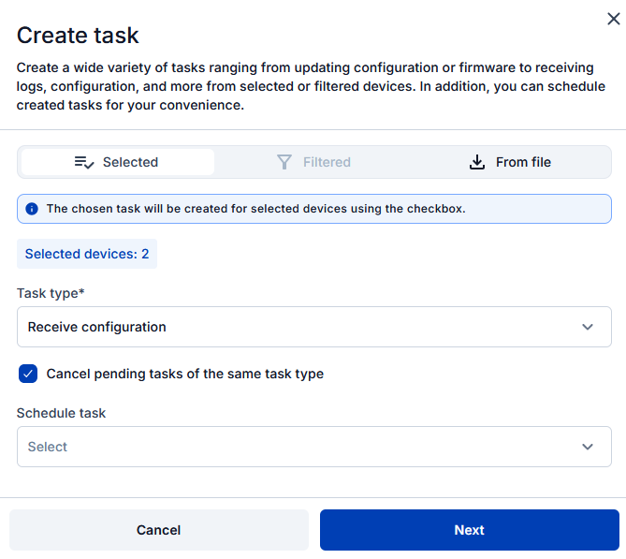Close the Create task dialog
626x559 pixels.
click(x=613, y=17)
